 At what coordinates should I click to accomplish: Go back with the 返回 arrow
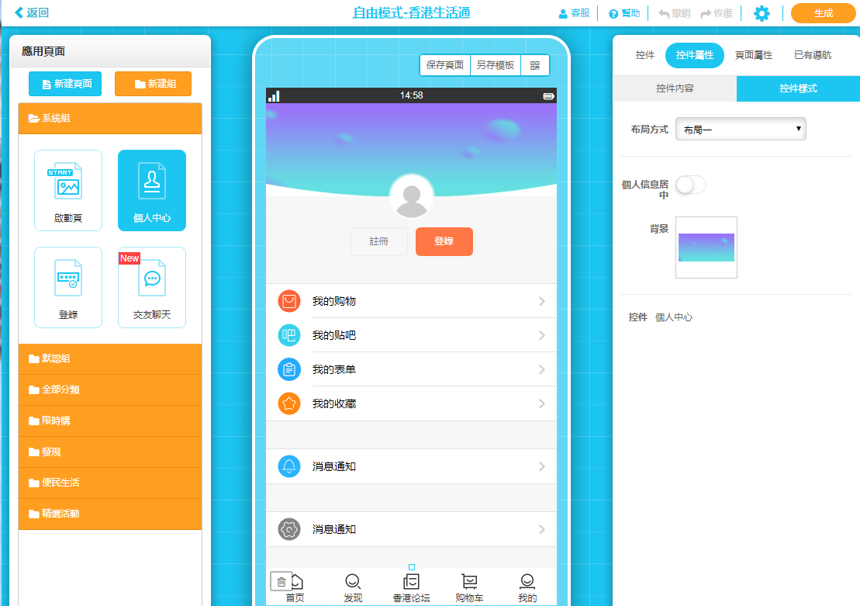(19, 12)
